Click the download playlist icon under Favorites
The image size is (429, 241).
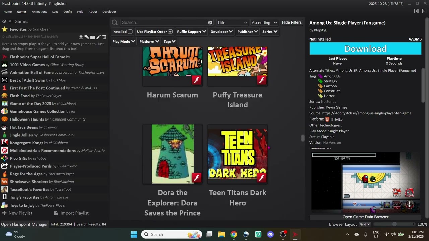click(81, 37)
